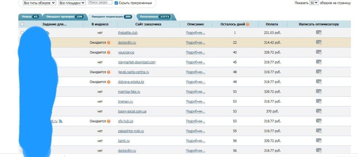Screen dimensions: 358x157
Task: Open Ожидается hint for doctordlin.ru 22-day row
Action: [x=109, y=43]
